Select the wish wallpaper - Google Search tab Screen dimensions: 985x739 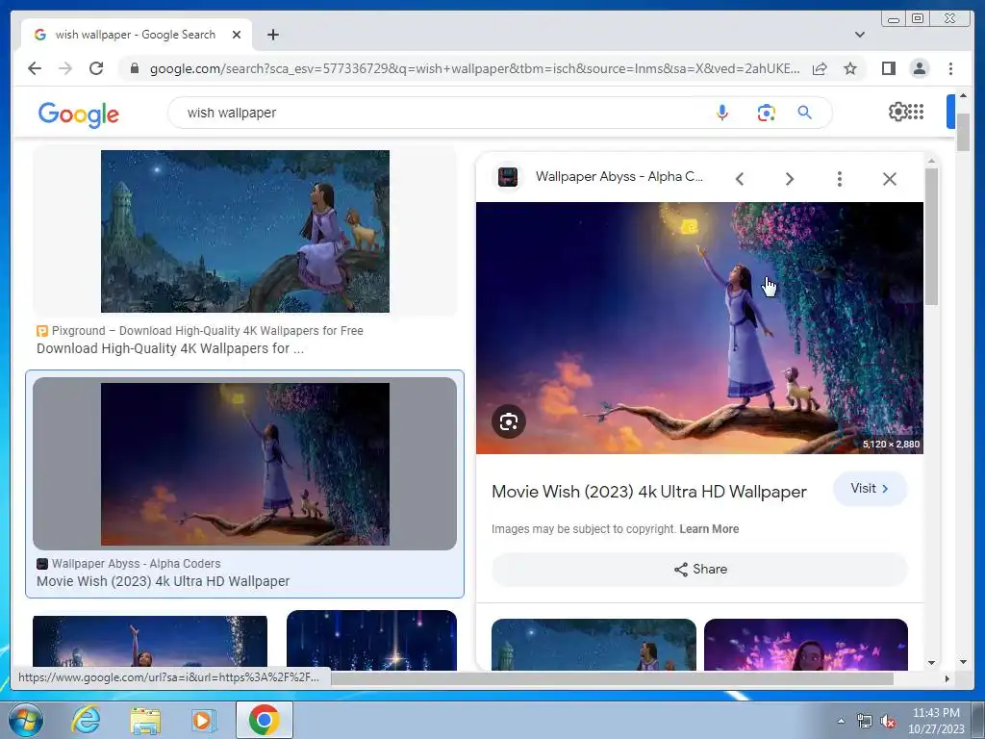(x=137, y=35)
